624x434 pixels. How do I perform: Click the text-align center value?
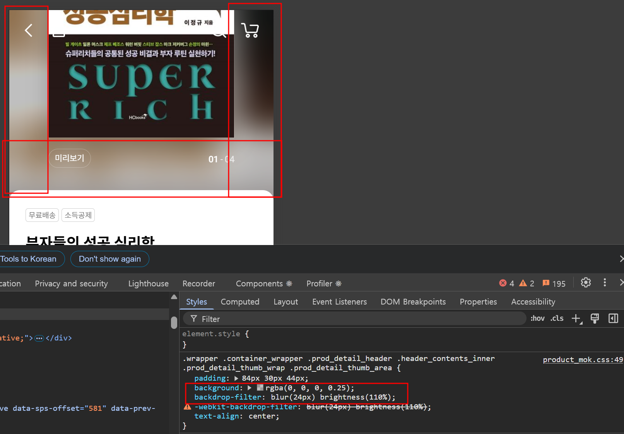[x=262, y=416]
